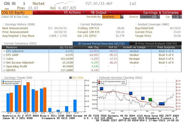Open the Earnings History (ERN) section icon

[2, 24]
